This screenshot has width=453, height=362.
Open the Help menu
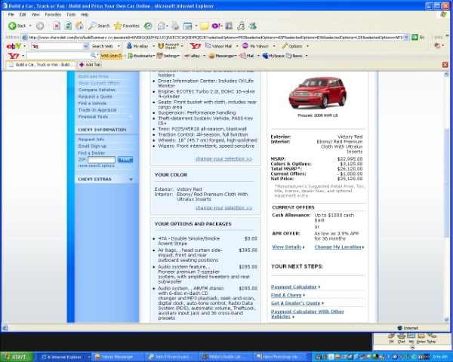(x=85, y=14)
